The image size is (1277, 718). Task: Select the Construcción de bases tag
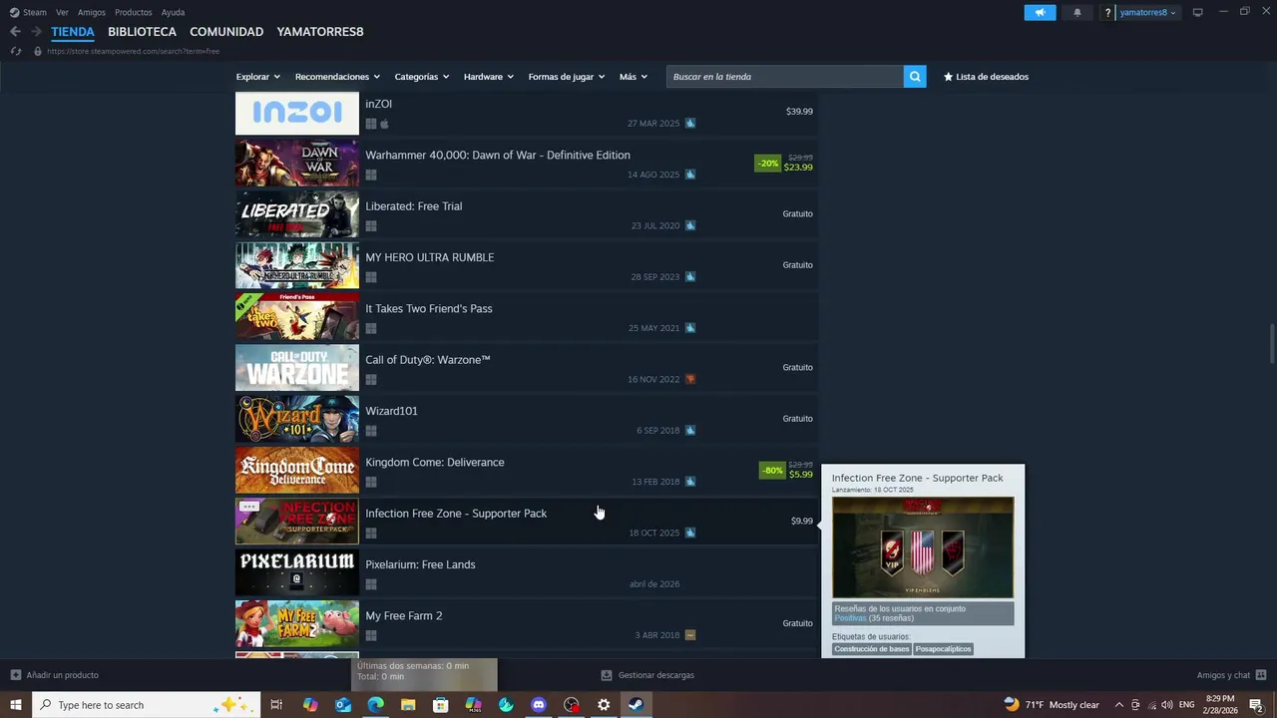[x=872, y=649]
